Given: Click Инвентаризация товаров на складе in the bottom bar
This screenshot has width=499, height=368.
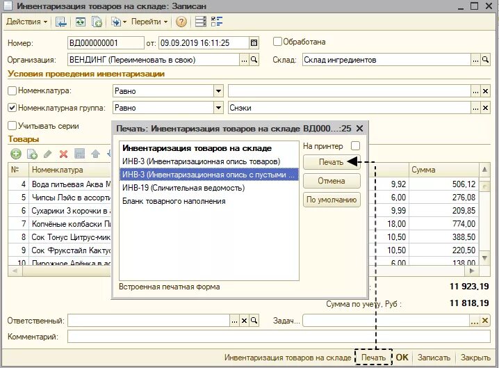Looking at the screenshot, I should coord(288,358).
